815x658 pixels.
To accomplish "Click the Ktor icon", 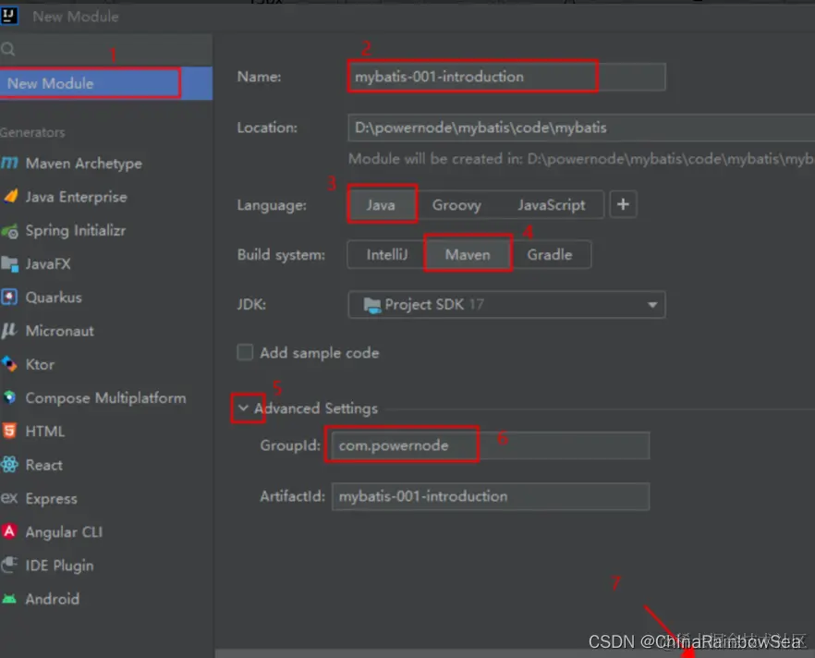I will [9, 364].
